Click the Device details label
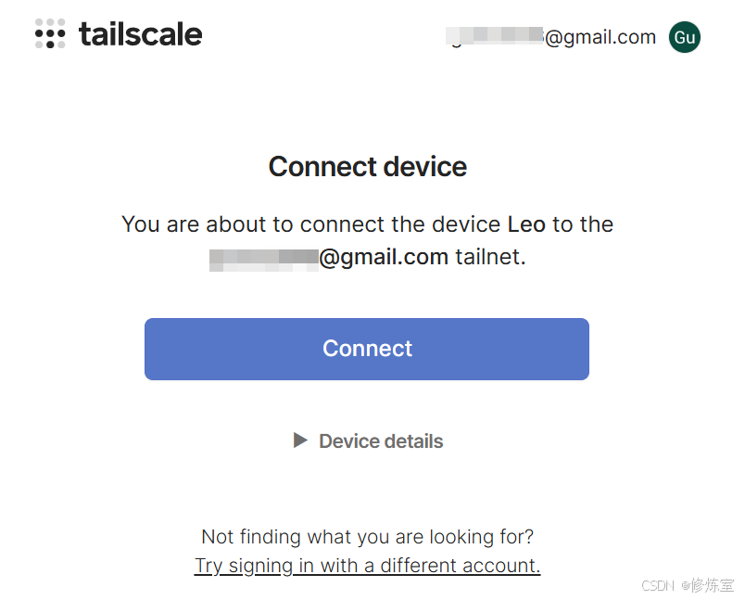Screen dimensions: 745x600 pyautogui.click(x=381, y=441)
